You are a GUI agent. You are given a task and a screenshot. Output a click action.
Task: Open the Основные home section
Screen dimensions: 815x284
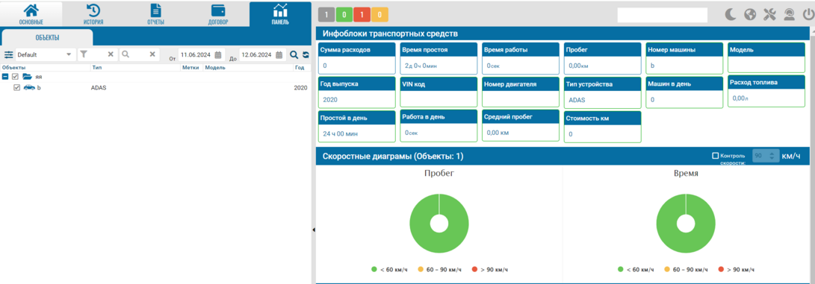tap(31, 13)
